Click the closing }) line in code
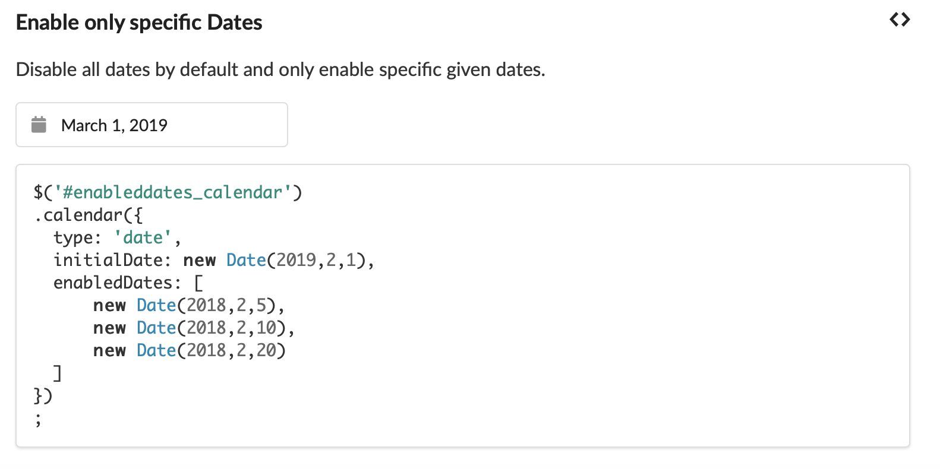 pyautogui.click(x=43, y=395)
